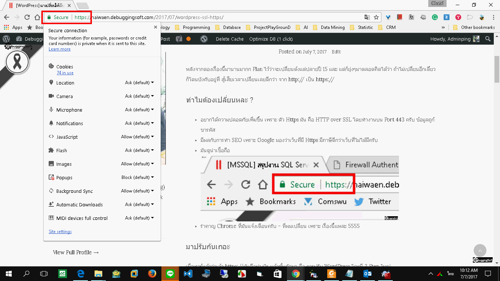Click the search magnifier in WordPress admin bar
500x281 pixels.
488,39
